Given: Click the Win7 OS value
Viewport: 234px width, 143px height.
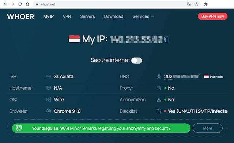Looking at the screenshot, I should 59,100.
